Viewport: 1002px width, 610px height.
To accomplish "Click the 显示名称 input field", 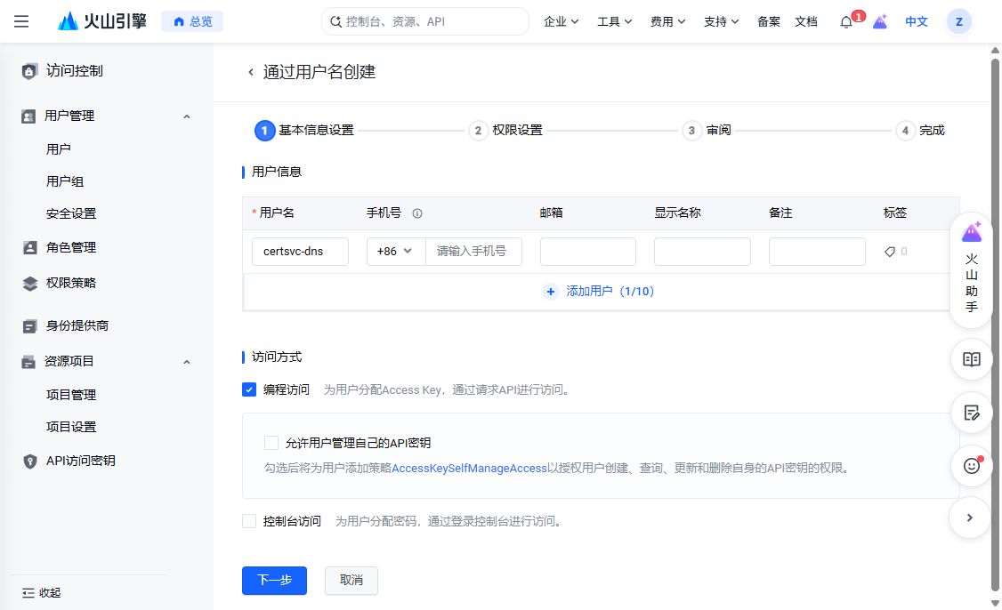I will [x=702, y=251].
